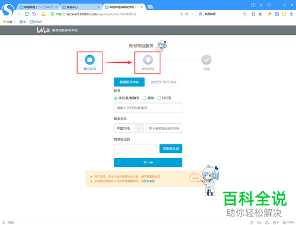Click the sidebar panel icon in title bar

[253, 5]
